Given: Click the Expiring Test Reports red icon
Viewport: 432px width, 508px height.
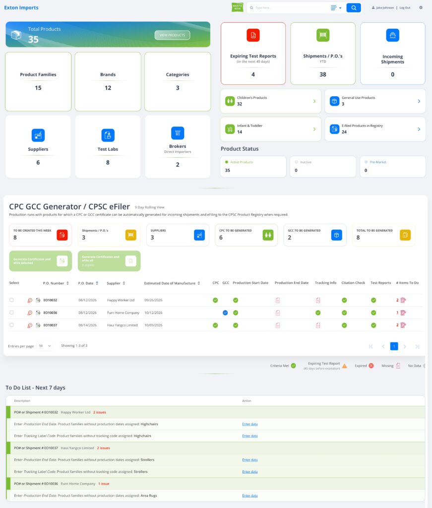Looking at the screenshot, I should coord(253,35).
